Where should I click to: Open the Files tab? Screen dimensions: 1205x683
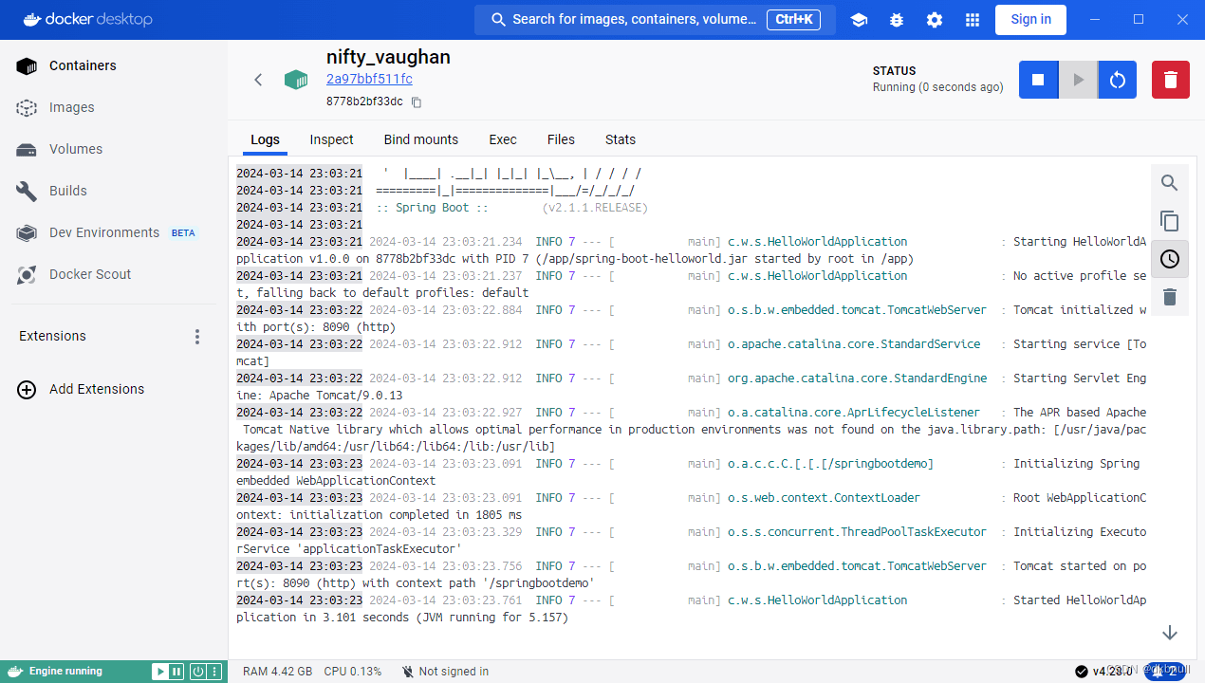point(561,139)
